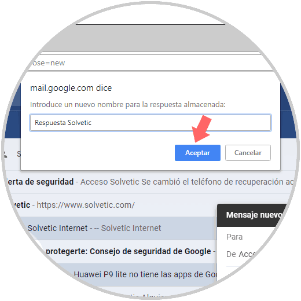Image resolution: width=301 pixels, height=301 pixels.
Task: Click the 'Mensaje nuevo' compose window header
Action: click(253, 215)
